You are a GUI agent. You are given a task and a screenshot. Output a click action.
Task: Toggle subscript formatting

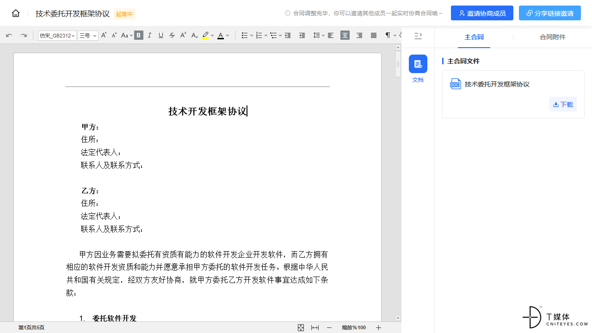pyautogui.click(x=194, y=35)
